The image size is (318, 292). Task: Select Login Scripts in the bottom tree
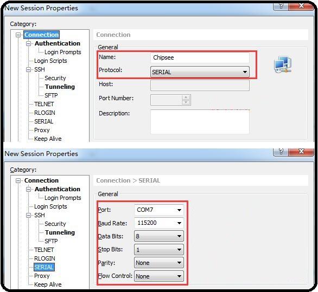tap(50, 206)
